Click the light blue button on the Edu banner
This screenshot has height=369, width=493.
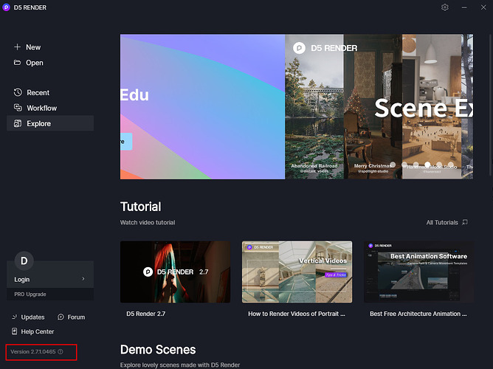(126, 142)
